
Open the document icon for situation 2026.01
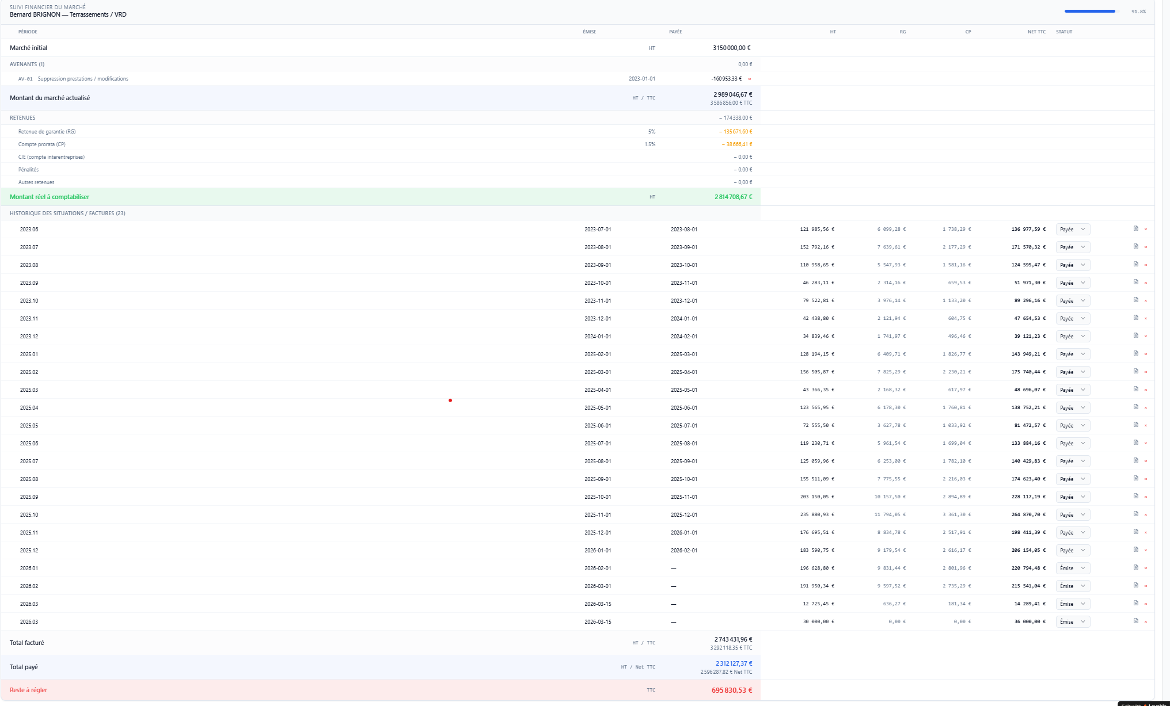[1135, 567]
